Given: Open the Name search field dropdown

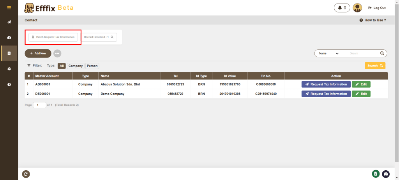Looking at the screenshot, I should pos(328,53).
